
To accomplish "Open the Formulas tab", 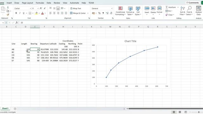I will click(40, 3).
